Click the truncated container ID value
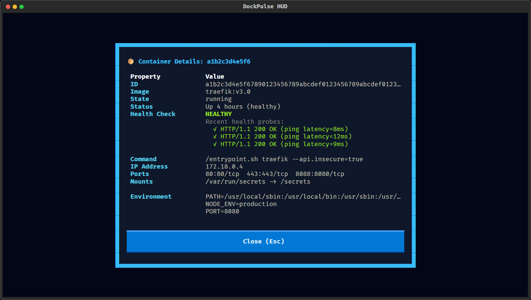The width and height of the screenshot is (531, 300). pos(303,84)
